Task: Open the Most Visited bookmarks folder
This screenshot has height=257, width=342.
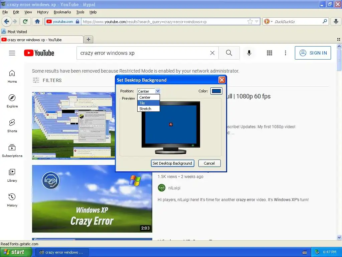Action: click(14, 32)
